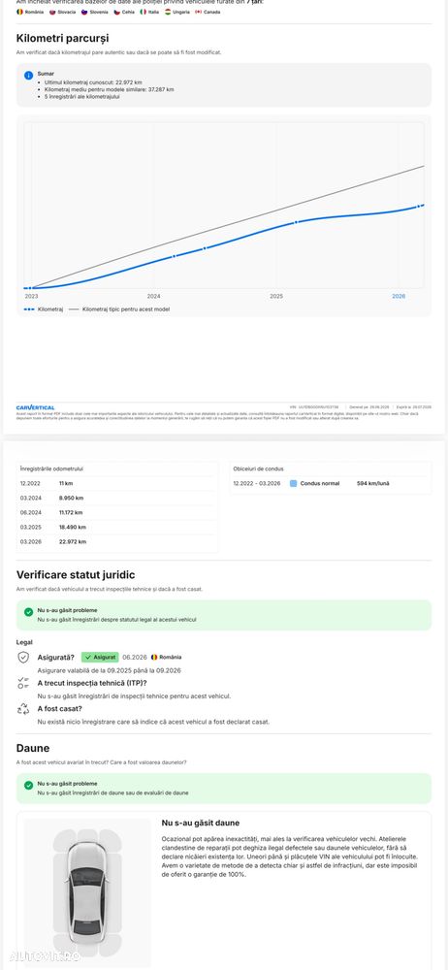Click the 03.2026 odometer record row
This screenshot has width=448, height=970.
(117, 541)
